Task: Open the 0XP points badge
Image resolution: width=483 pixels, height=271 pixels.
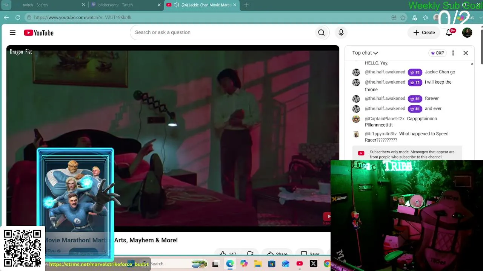Action: [437, 53]
